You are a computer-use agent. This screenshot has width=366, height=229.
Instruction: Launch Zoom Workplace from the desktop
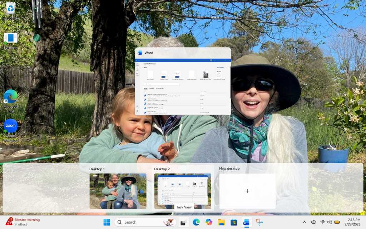pos(10,126)
